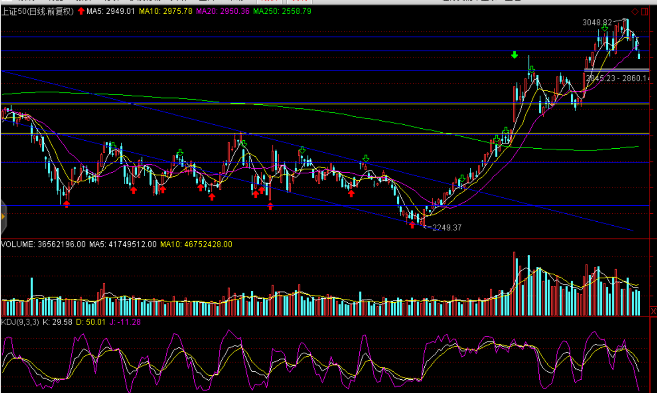Click the 2249.37 low price label
657x393 pixels.
click(446, 227)
